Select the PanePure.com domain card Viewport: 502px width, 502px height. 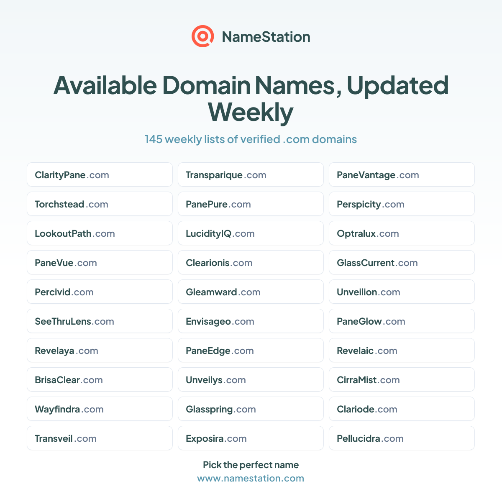click(251, 204)
